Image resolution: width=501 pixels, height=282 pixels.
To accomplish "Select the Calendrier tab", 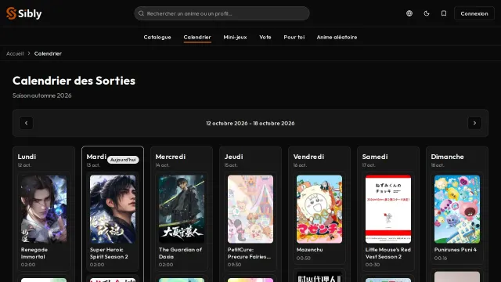I will [x=197, y=37].
